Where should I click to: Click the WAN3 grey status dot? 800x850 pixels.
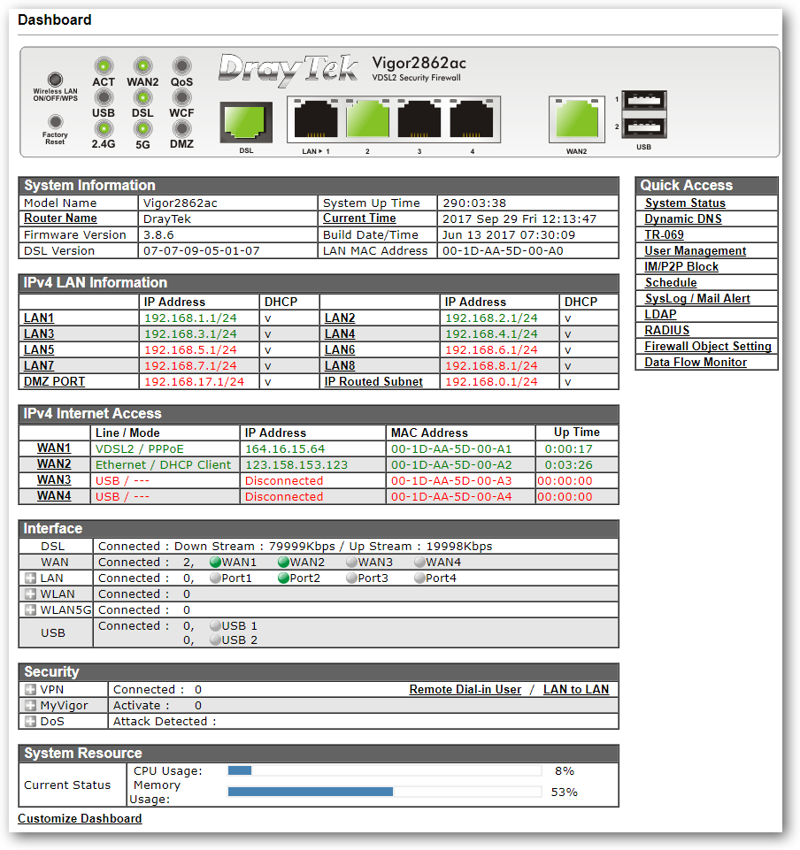click(351, 563)
